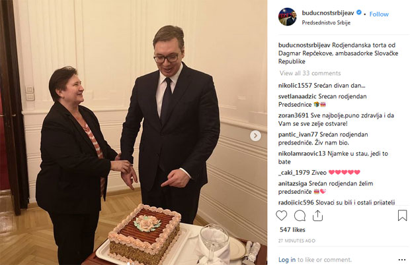Open the nikolic1557 commenter profile
Screen dimensions: 410x265
pyautogui.click(x=295, y=86)
